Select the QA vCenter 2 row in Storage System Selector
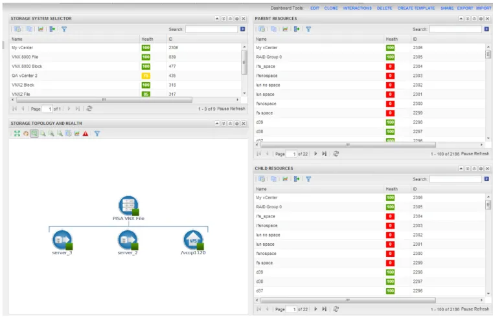The image size is (493, 317). 126,76
